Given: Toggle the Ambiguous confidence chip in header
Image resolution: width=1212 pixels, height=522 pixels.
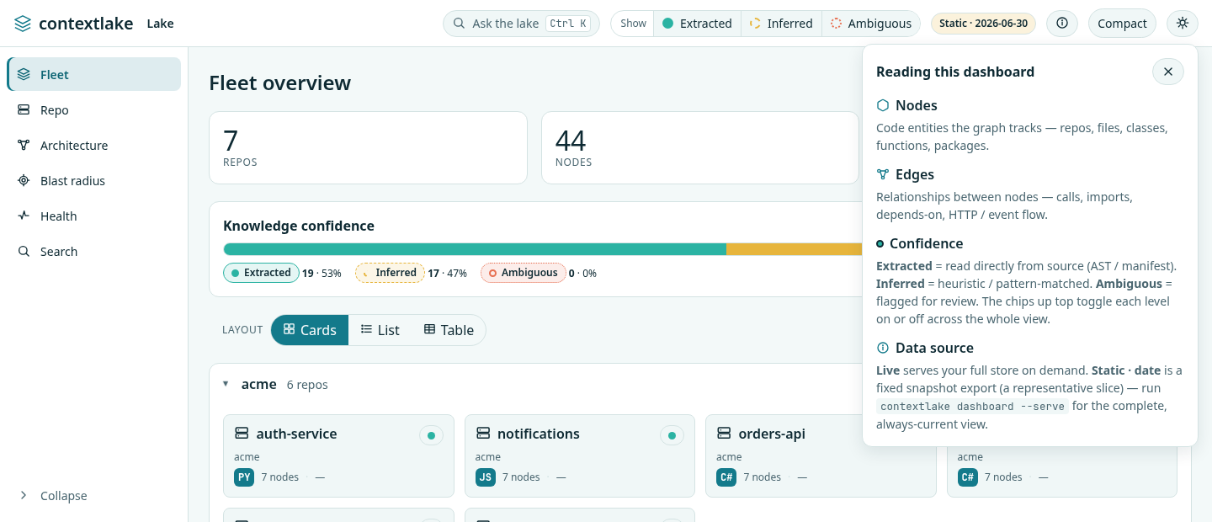Looking at the screenshot, I should coord(871,24).
